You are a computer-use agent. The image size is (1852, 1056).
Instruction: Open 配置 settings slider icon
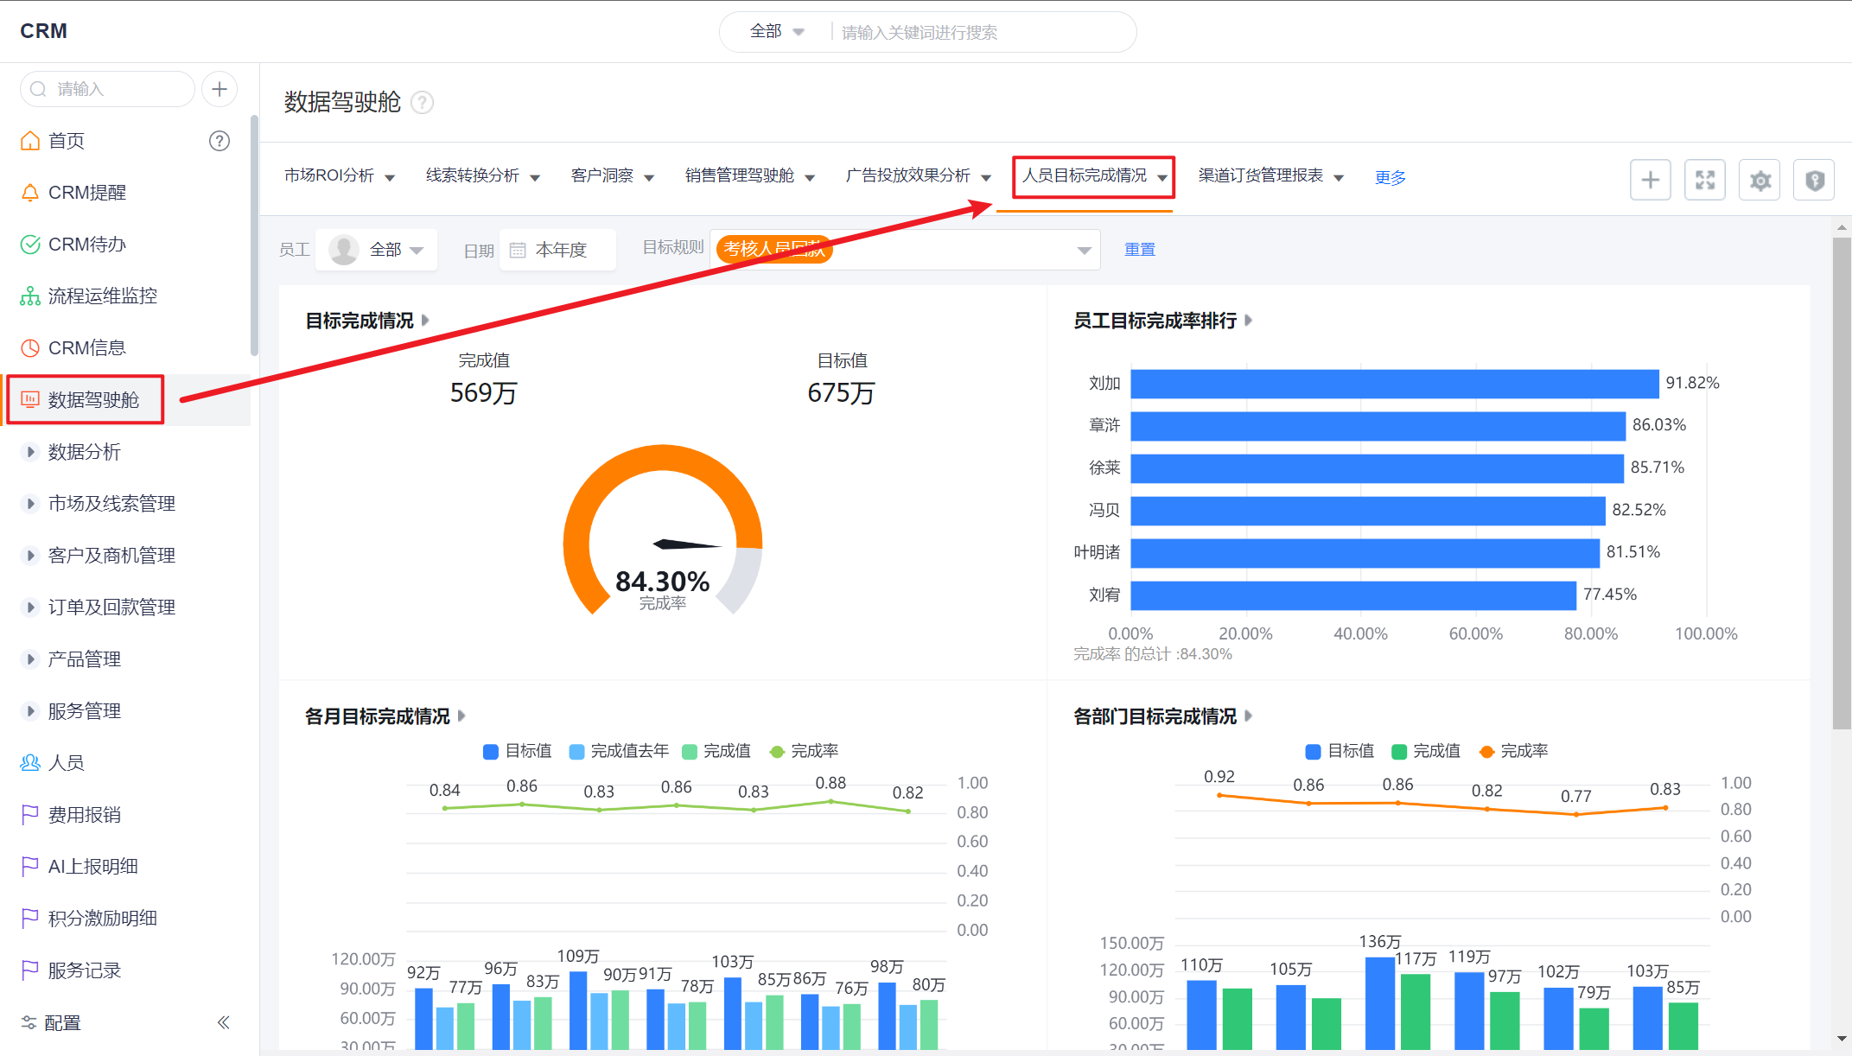click(29, 1022)
